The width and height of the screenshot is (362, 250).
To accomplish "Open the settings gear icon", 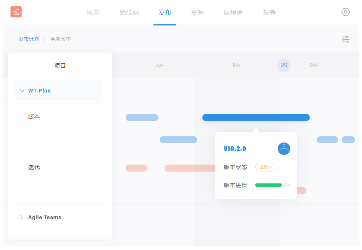I will point(345,12).
